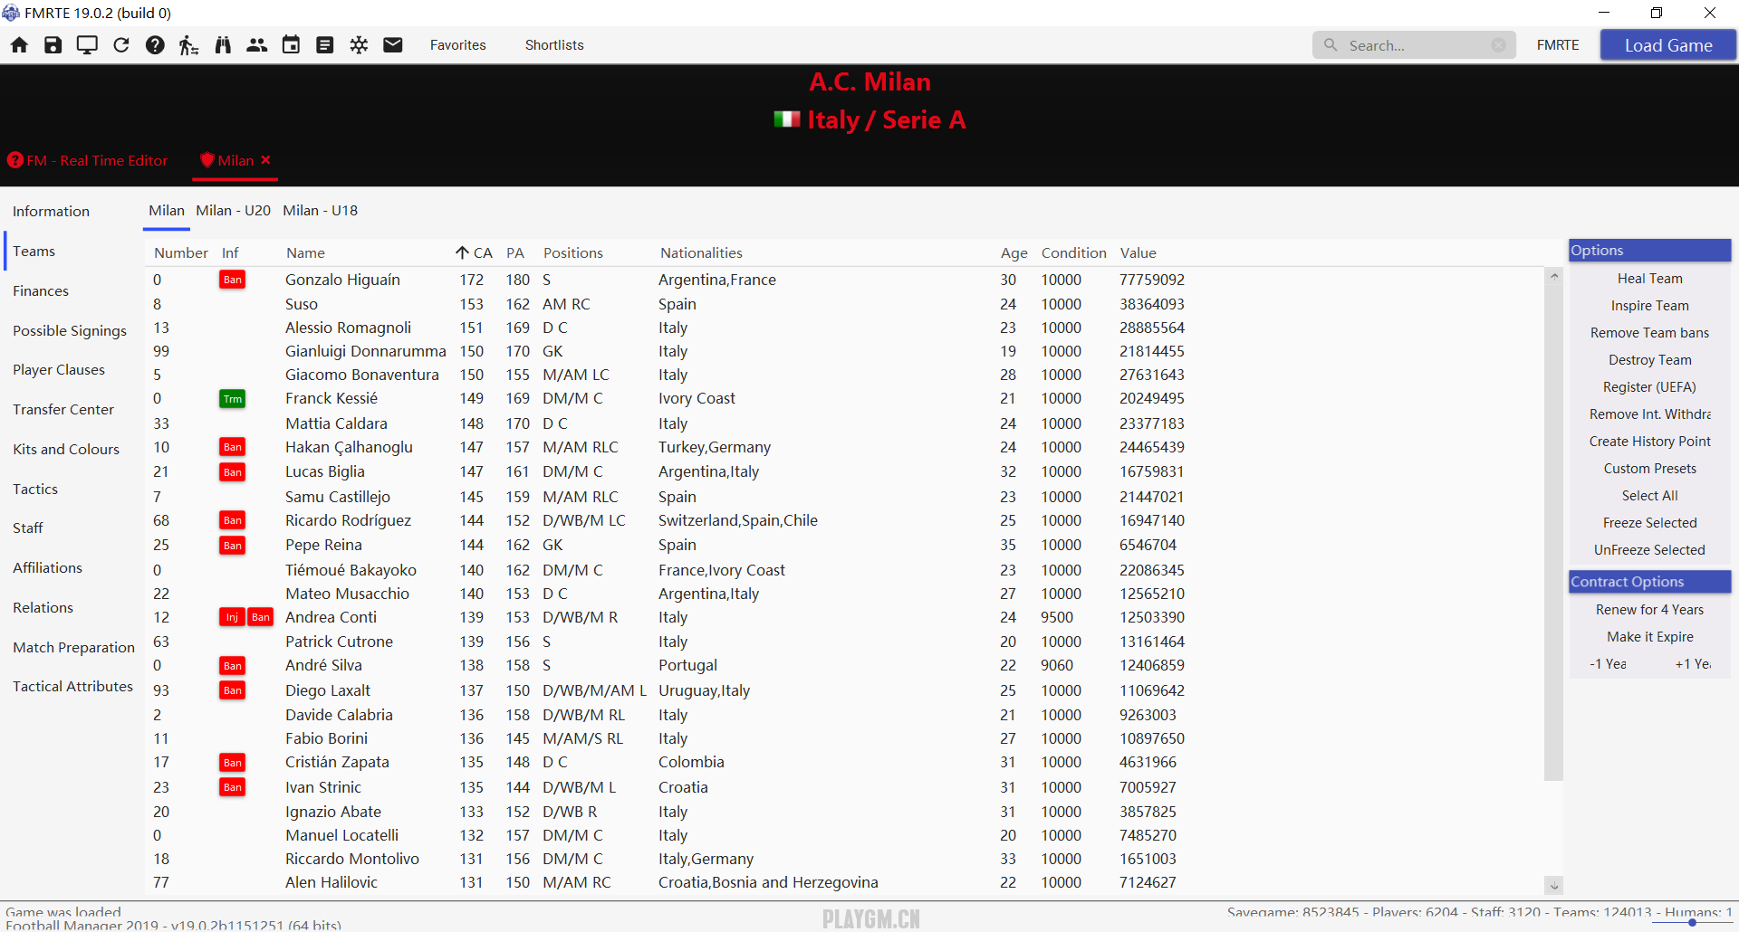
Task: Click the FMRTE button
Action: click(1558, 45)
